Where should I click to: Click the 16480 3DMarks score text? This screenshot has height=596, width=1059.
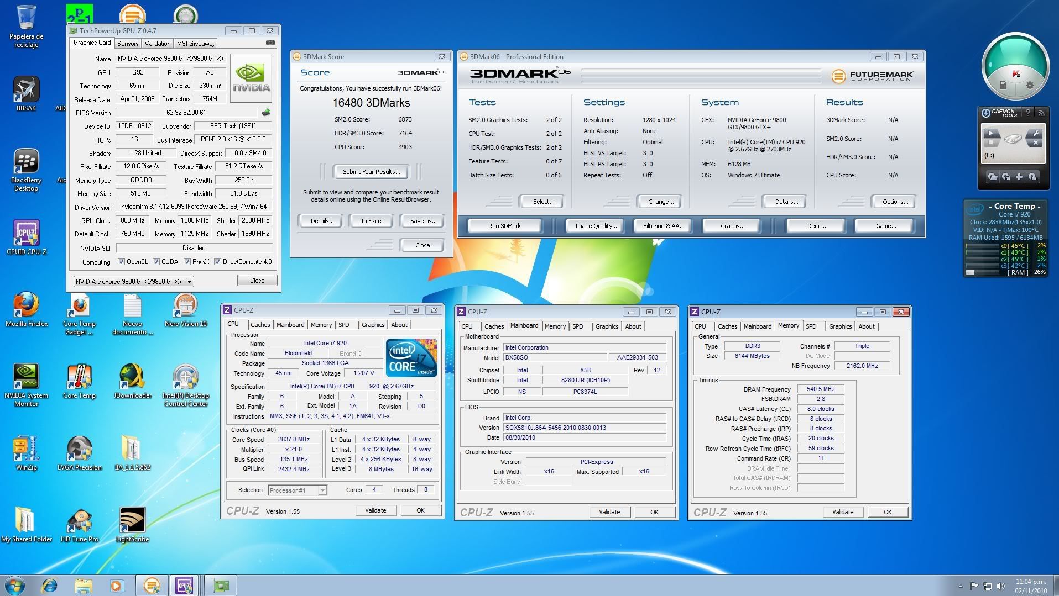coord(371,103)
